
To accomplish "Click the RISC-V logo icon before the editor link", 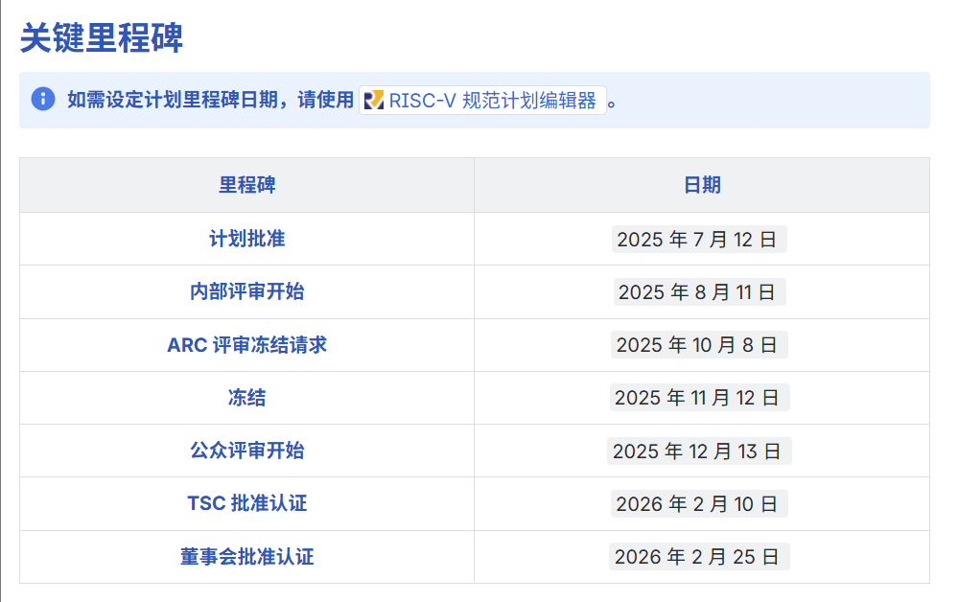I will (x=375, y=101).
